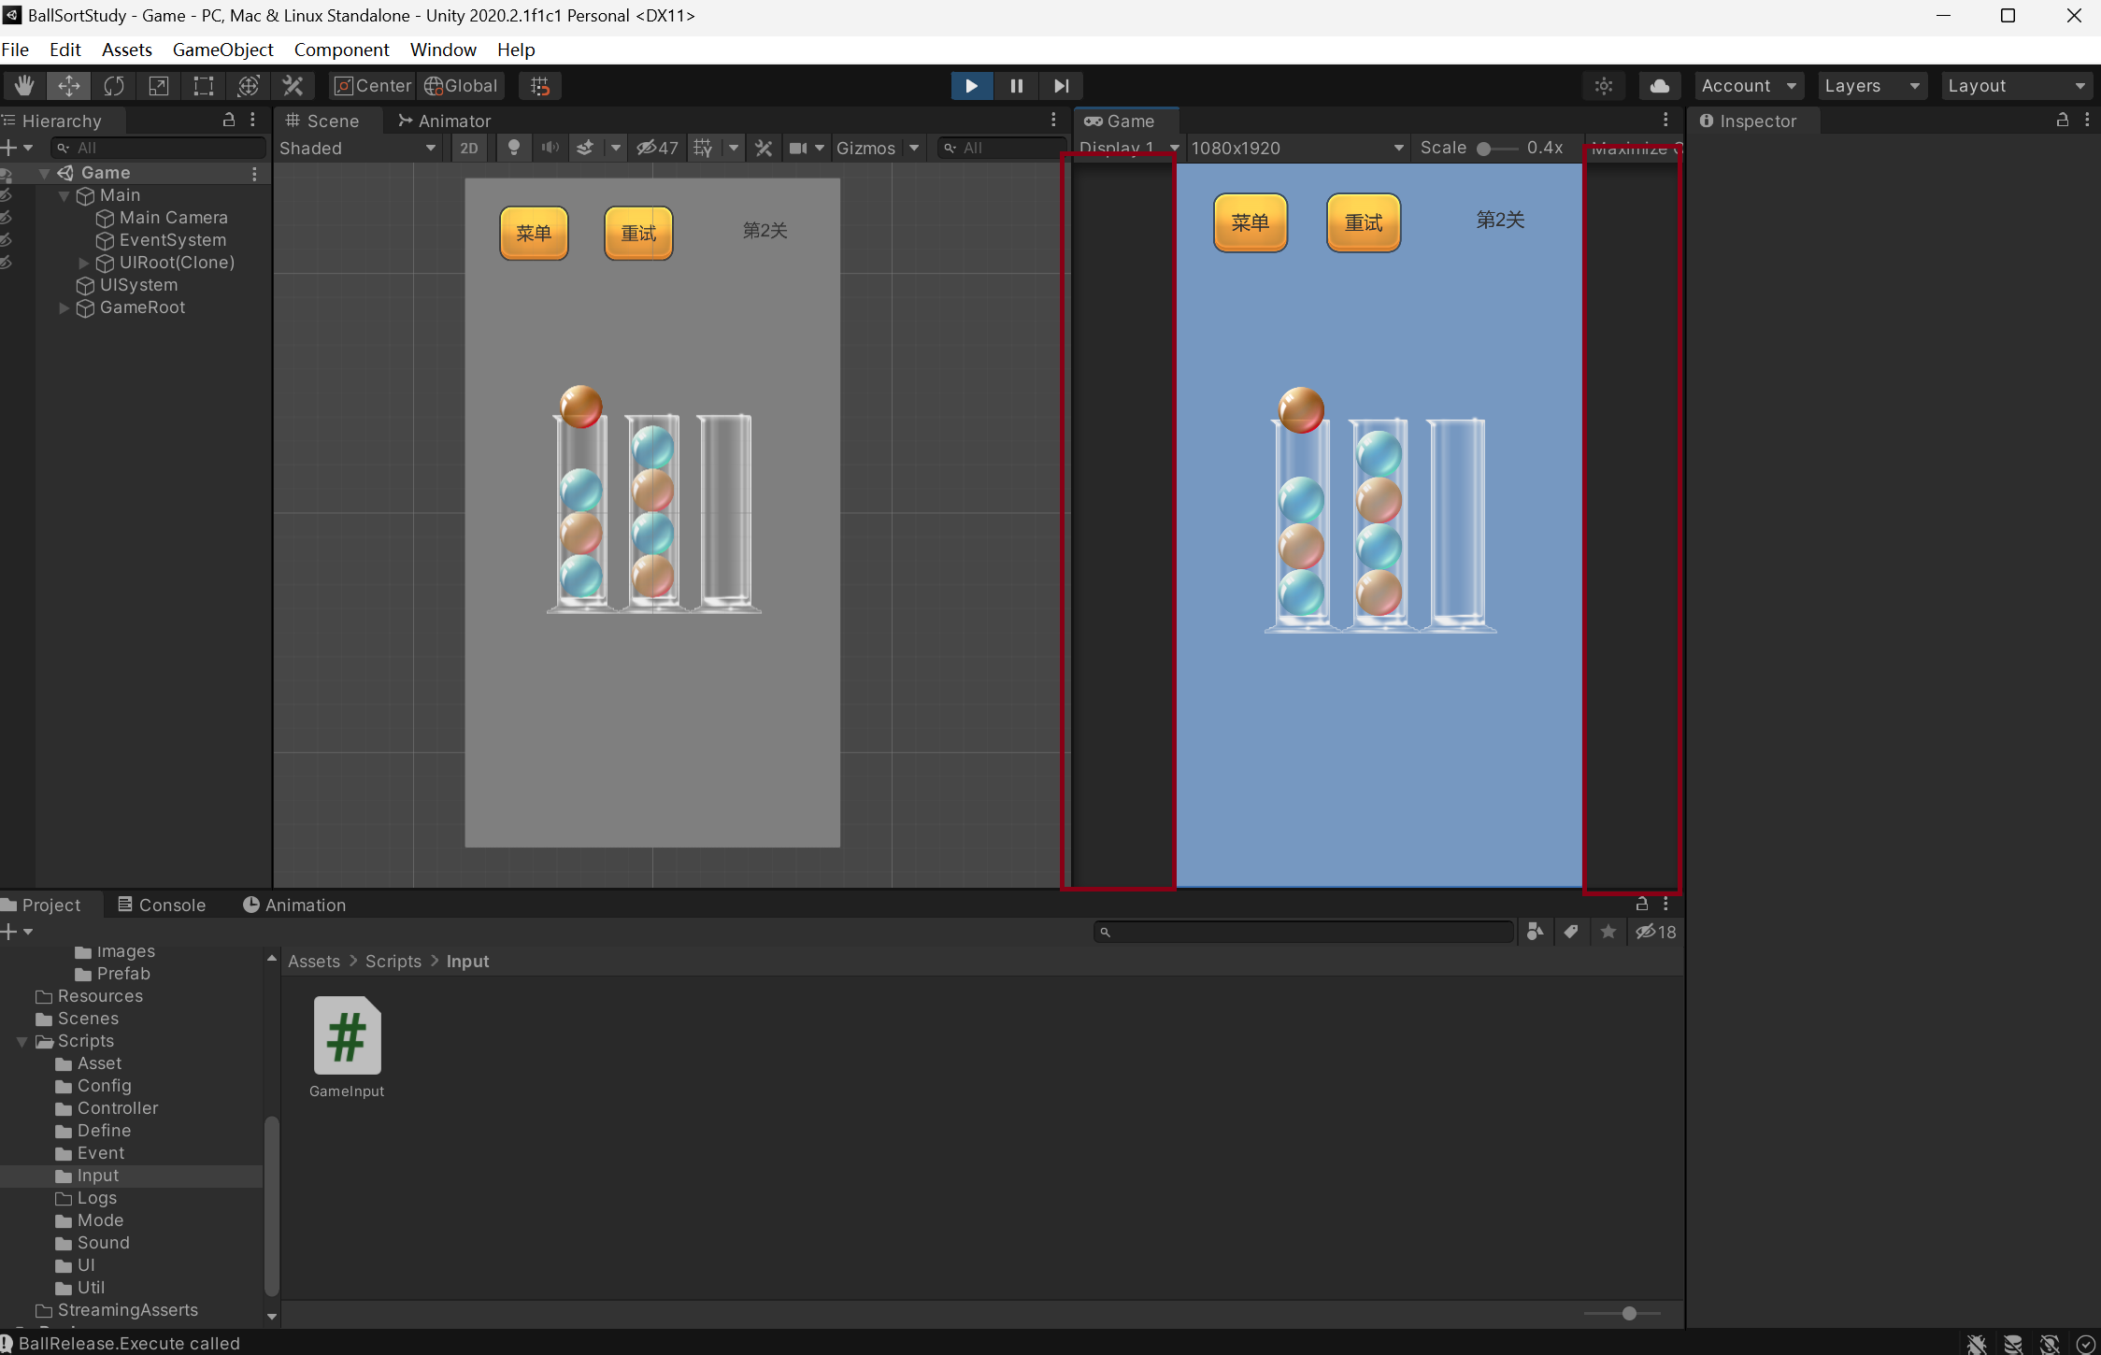Switch to the Animation tab
The image size is (2101, 1355).
pyautogui.click(x=294, y=905)
